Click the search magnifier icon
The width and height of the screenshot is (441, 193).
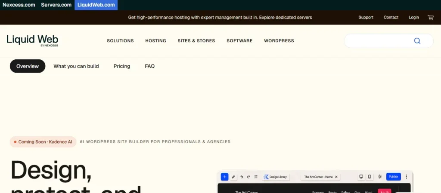pos(417,41)
